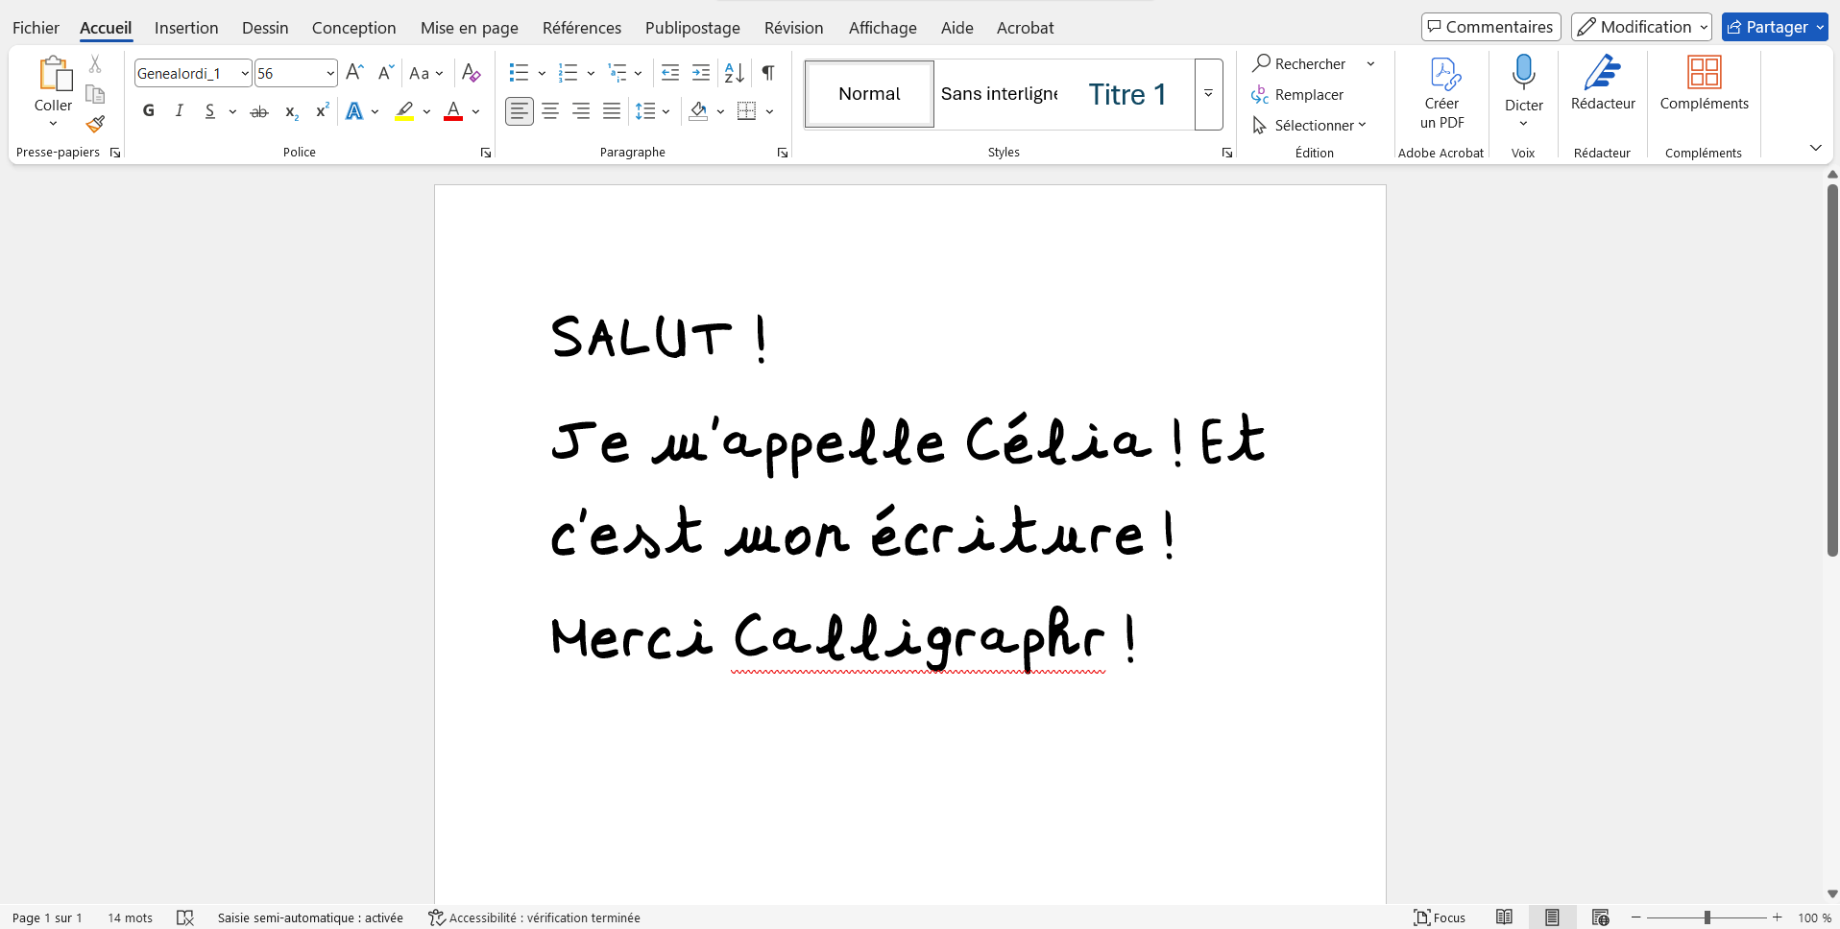Ouvrir les Commentaires
The height and width of the screenshot is (929, 1840).
pos(1490,27)
